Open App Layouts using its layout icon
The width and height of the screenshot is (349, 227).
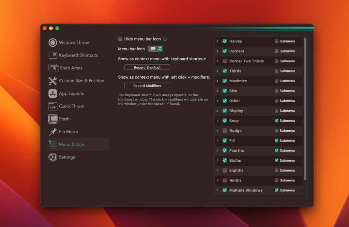click(x=53, y=93)
